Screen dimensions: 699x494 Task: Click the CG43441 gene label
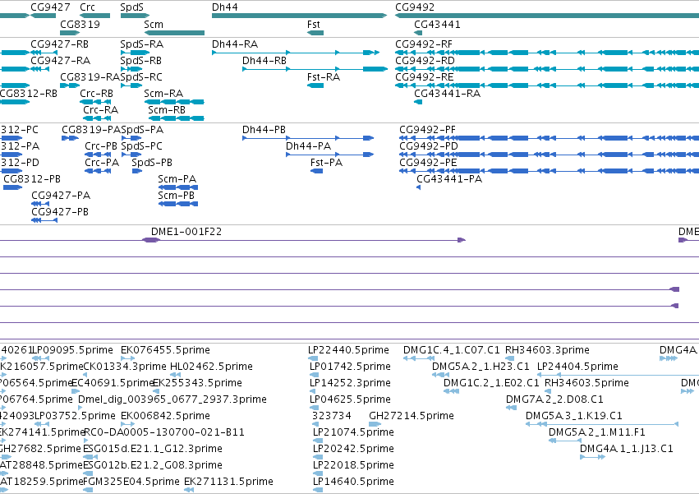point(437,25)
